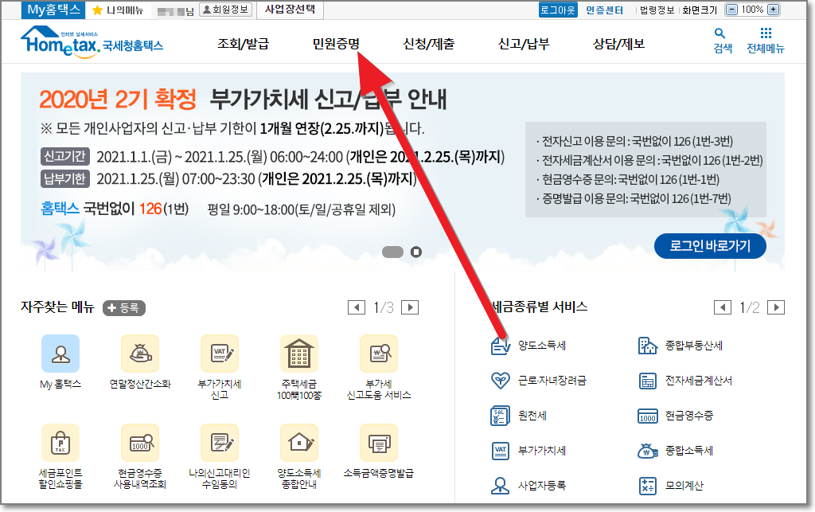Open 부가세 신고도움 서비스 icon

[x=379, y=354]
